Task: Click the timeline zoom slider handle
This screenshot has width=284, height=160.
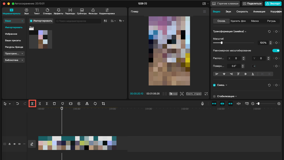Action: click(x=258, y=104)
